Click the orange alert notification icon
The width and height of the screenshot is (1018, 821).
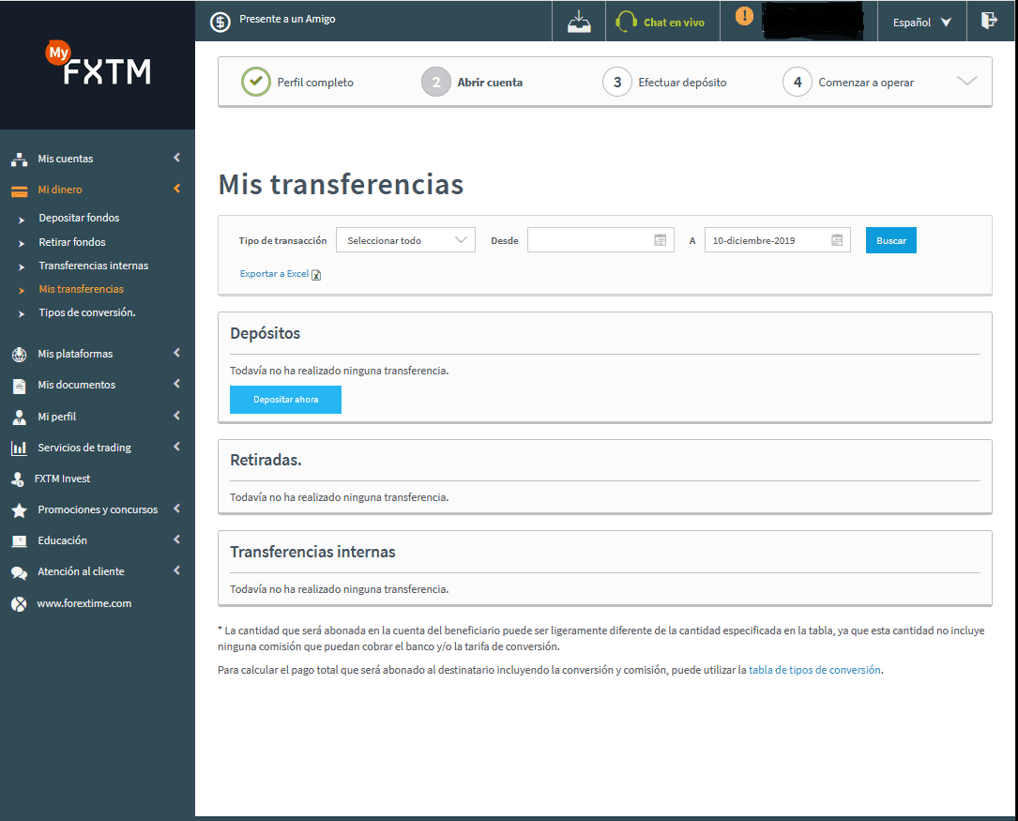[744, 17]
